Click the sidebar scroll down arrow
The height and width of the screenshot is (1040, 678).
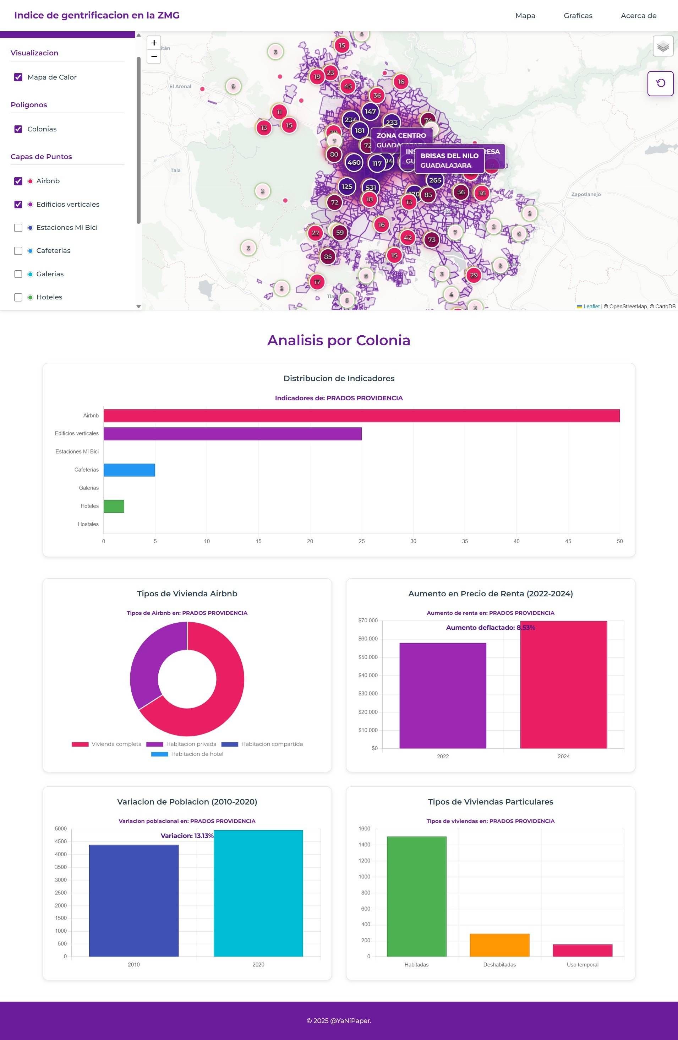pyautogui.click(x=138, y=306)
